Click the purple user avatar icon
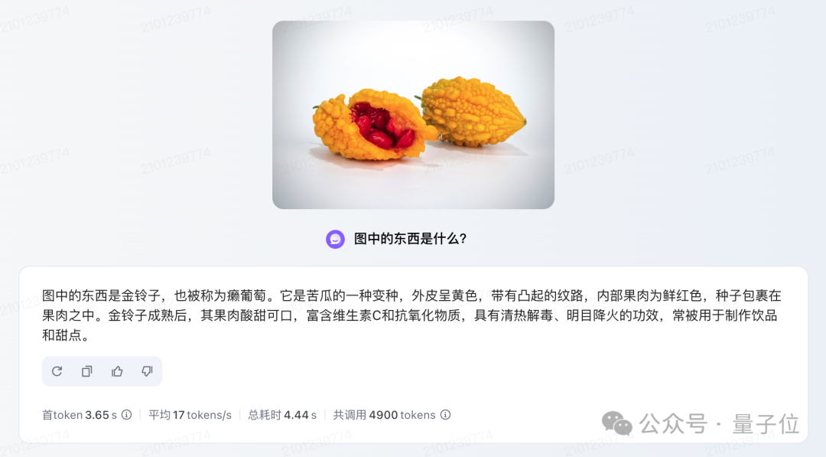This screenshot has width=826, height=457. [x=335, y=239]
